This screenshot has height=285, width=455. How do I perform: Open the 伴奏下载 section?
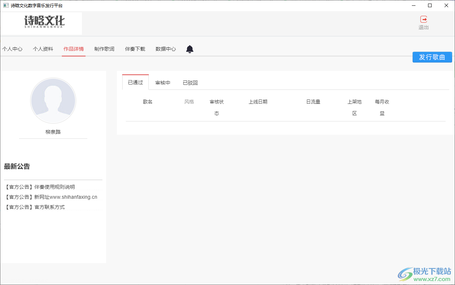tap(135, 49)
